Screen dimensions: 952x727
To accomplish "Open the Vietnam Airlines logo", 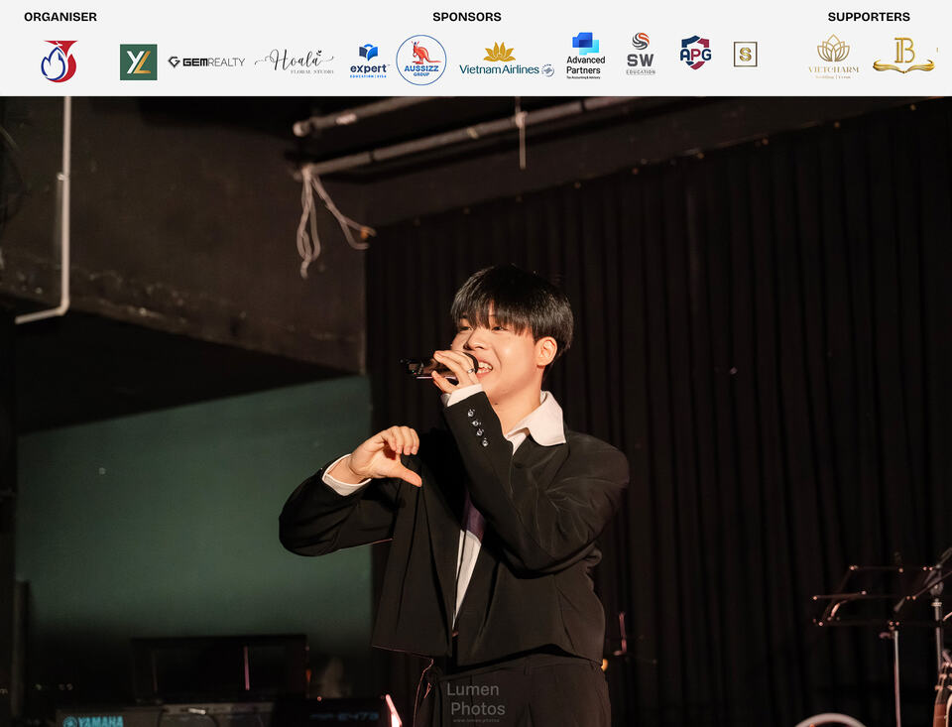I will (x=507, y=60).
